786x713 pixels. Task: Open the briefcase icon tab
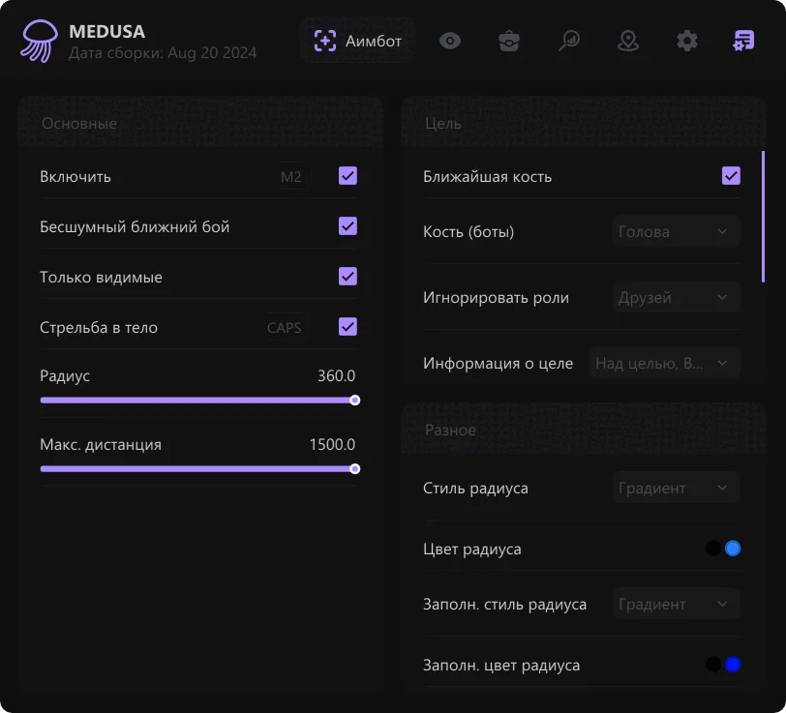[509, 41]
